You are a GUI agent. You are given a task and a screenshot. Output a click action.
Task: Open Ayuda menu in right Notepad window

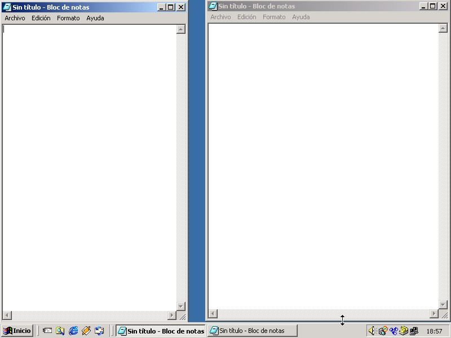tap(301, 17)
